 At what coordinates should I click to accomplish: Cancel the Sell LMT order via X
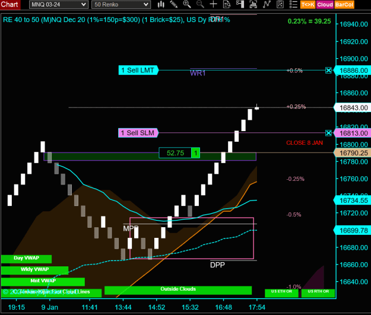[x=328, y=70]
